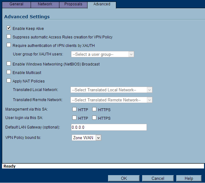Click the 'User group for XAUTH users:' label
205x183 pixels.
(x=38, y=54)
